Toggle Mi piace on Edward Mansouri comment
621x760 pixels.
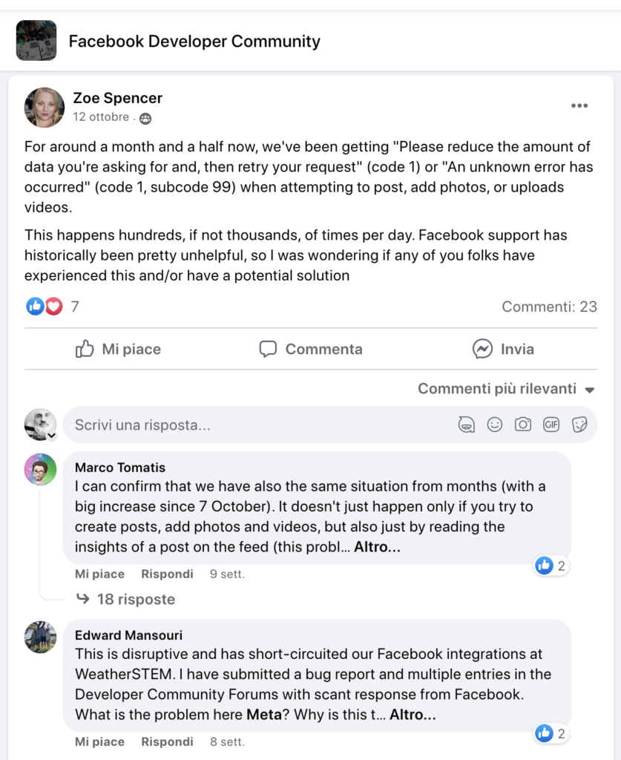pos(99,741)
